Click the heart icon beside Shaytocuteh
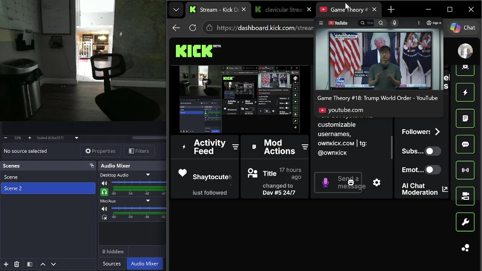482x271 pixels. tap(183, 173)
